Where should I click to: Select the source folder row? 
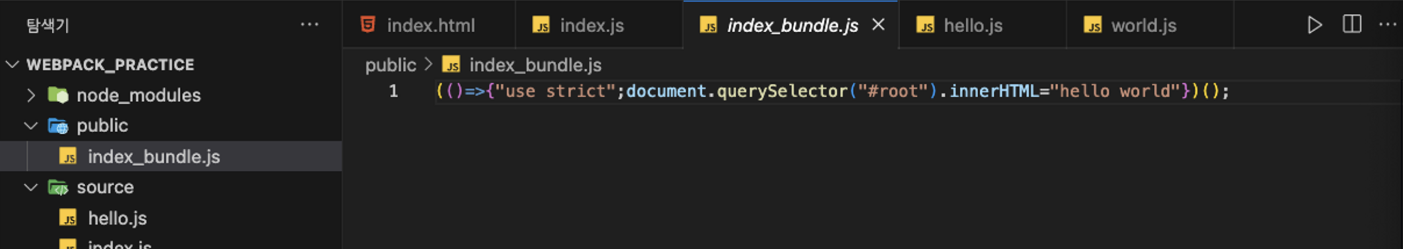click(171, 187)
